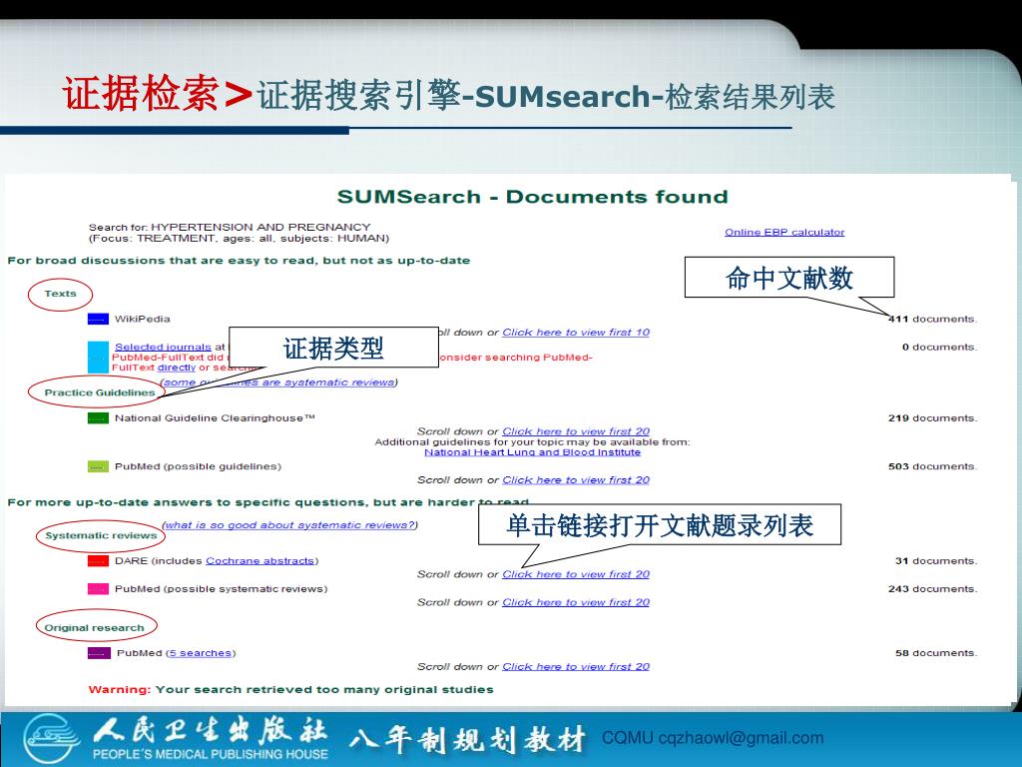Screen dimensions: 1022x767
Task: Click the '503 documents' count
Action: tap(932, 466)
